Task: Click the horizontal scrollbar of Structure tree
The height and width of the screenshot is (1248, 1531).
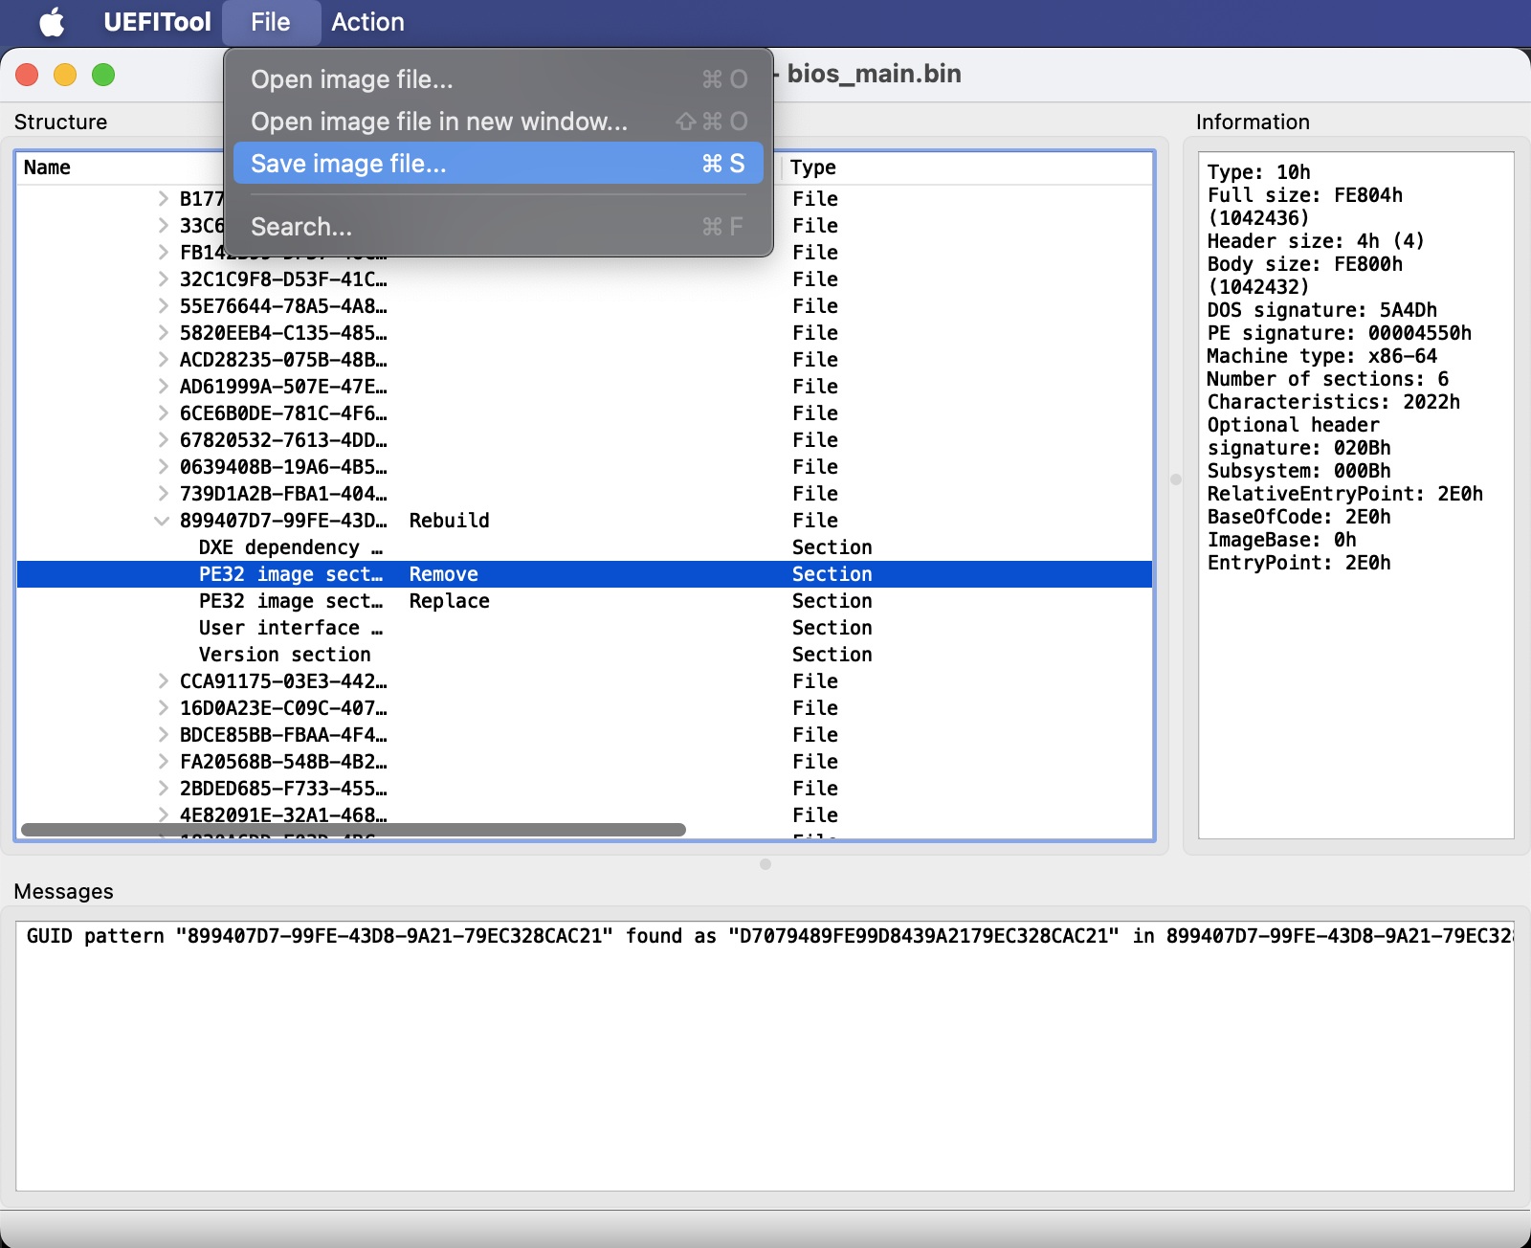Action: click(x=353, y=830)
